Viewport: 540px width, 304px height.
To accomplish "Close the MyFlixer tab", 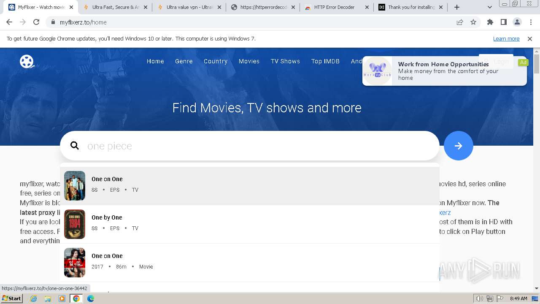I will [71, 7].
